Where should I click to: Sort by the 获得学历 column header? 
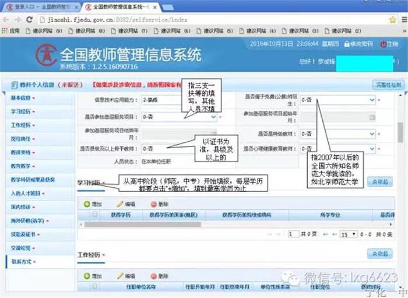[121, 215]
